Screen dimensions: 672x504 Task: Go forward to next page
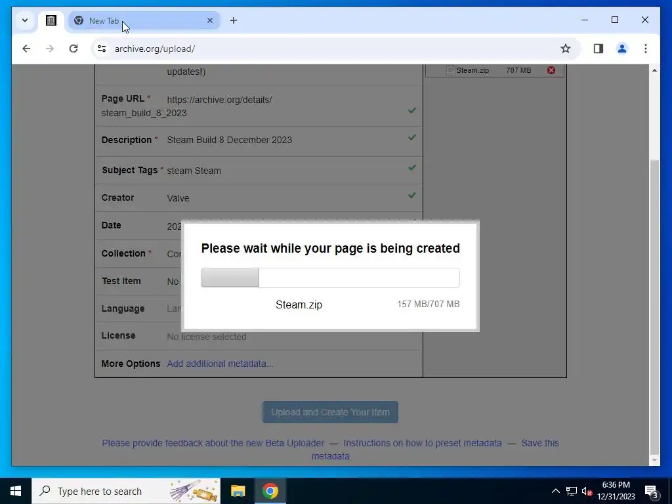pos(50,49)
